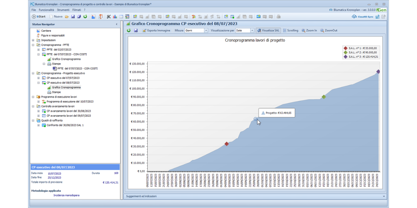Collapse the Status Navigator panel
The height and width of the screenshot is (208, 417).
point(116,24)
